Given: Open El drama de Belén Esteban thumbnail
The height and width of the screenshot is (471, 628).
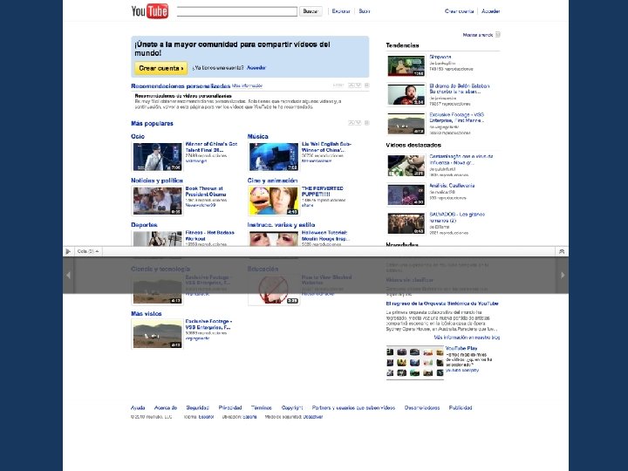Looking at the screenshot, I should 406,95.
